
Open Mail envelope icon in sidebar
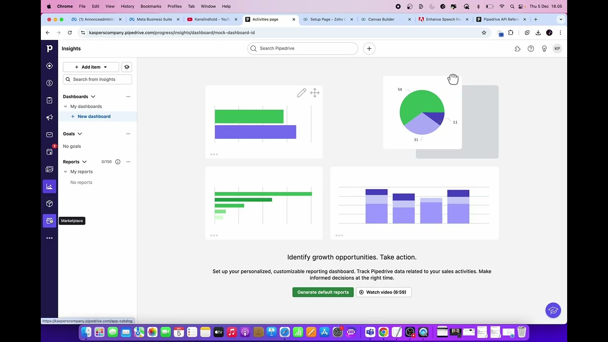coord(49,134)
